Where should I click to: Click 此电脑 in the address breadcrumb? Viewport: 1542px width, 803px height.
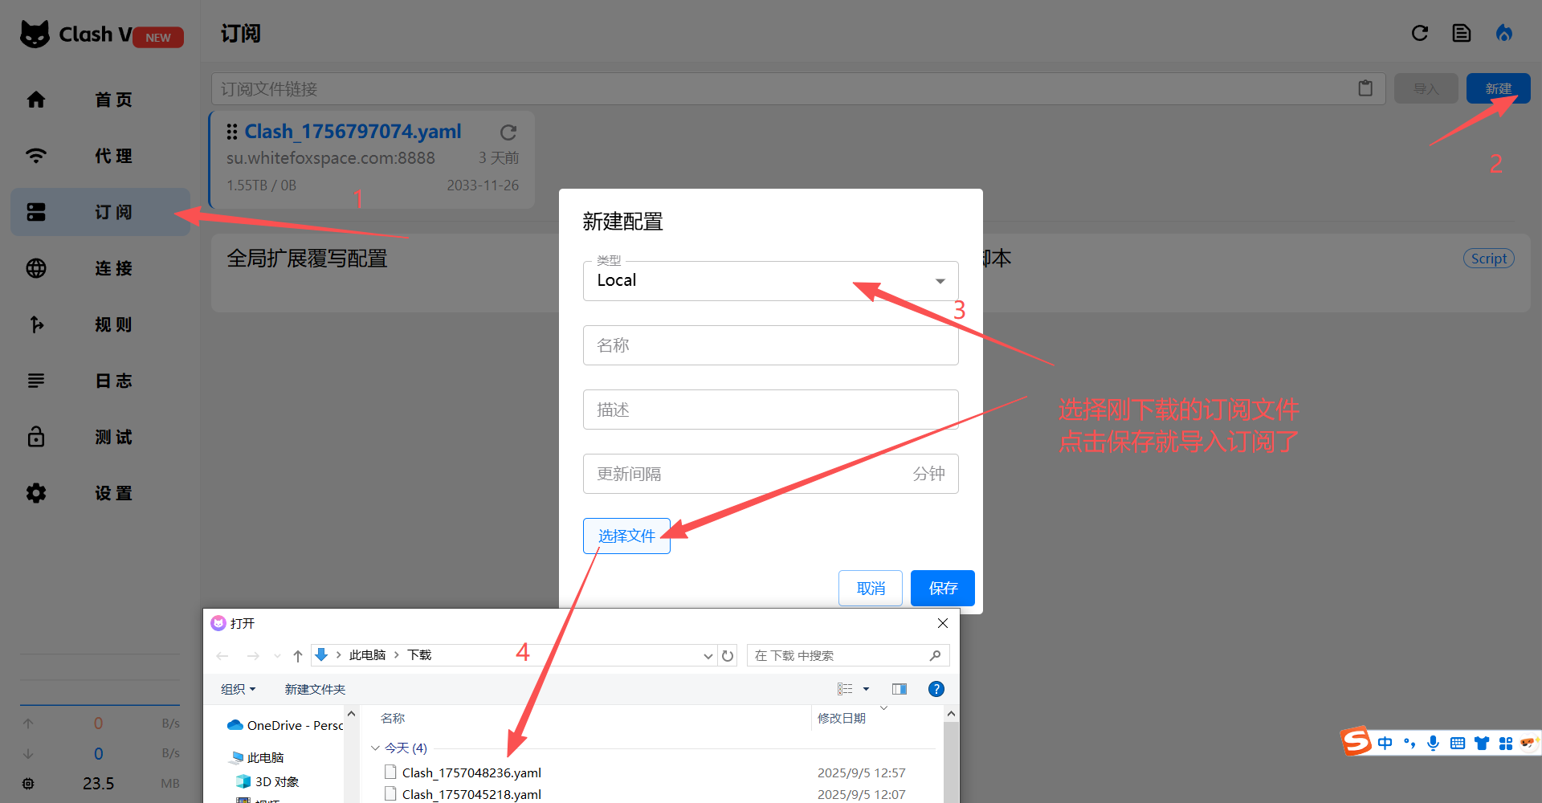[368, 655]
